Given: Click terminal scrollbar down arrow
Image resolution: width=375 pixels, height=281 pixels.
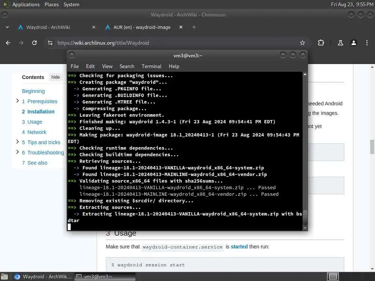Looking at the screenshot, I should 305,228.
